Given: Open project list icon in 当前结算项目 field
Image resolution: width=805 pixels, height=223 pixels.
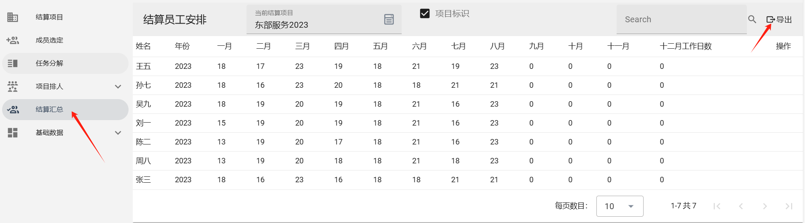Looking at the screenshot, I should point(389,19).
